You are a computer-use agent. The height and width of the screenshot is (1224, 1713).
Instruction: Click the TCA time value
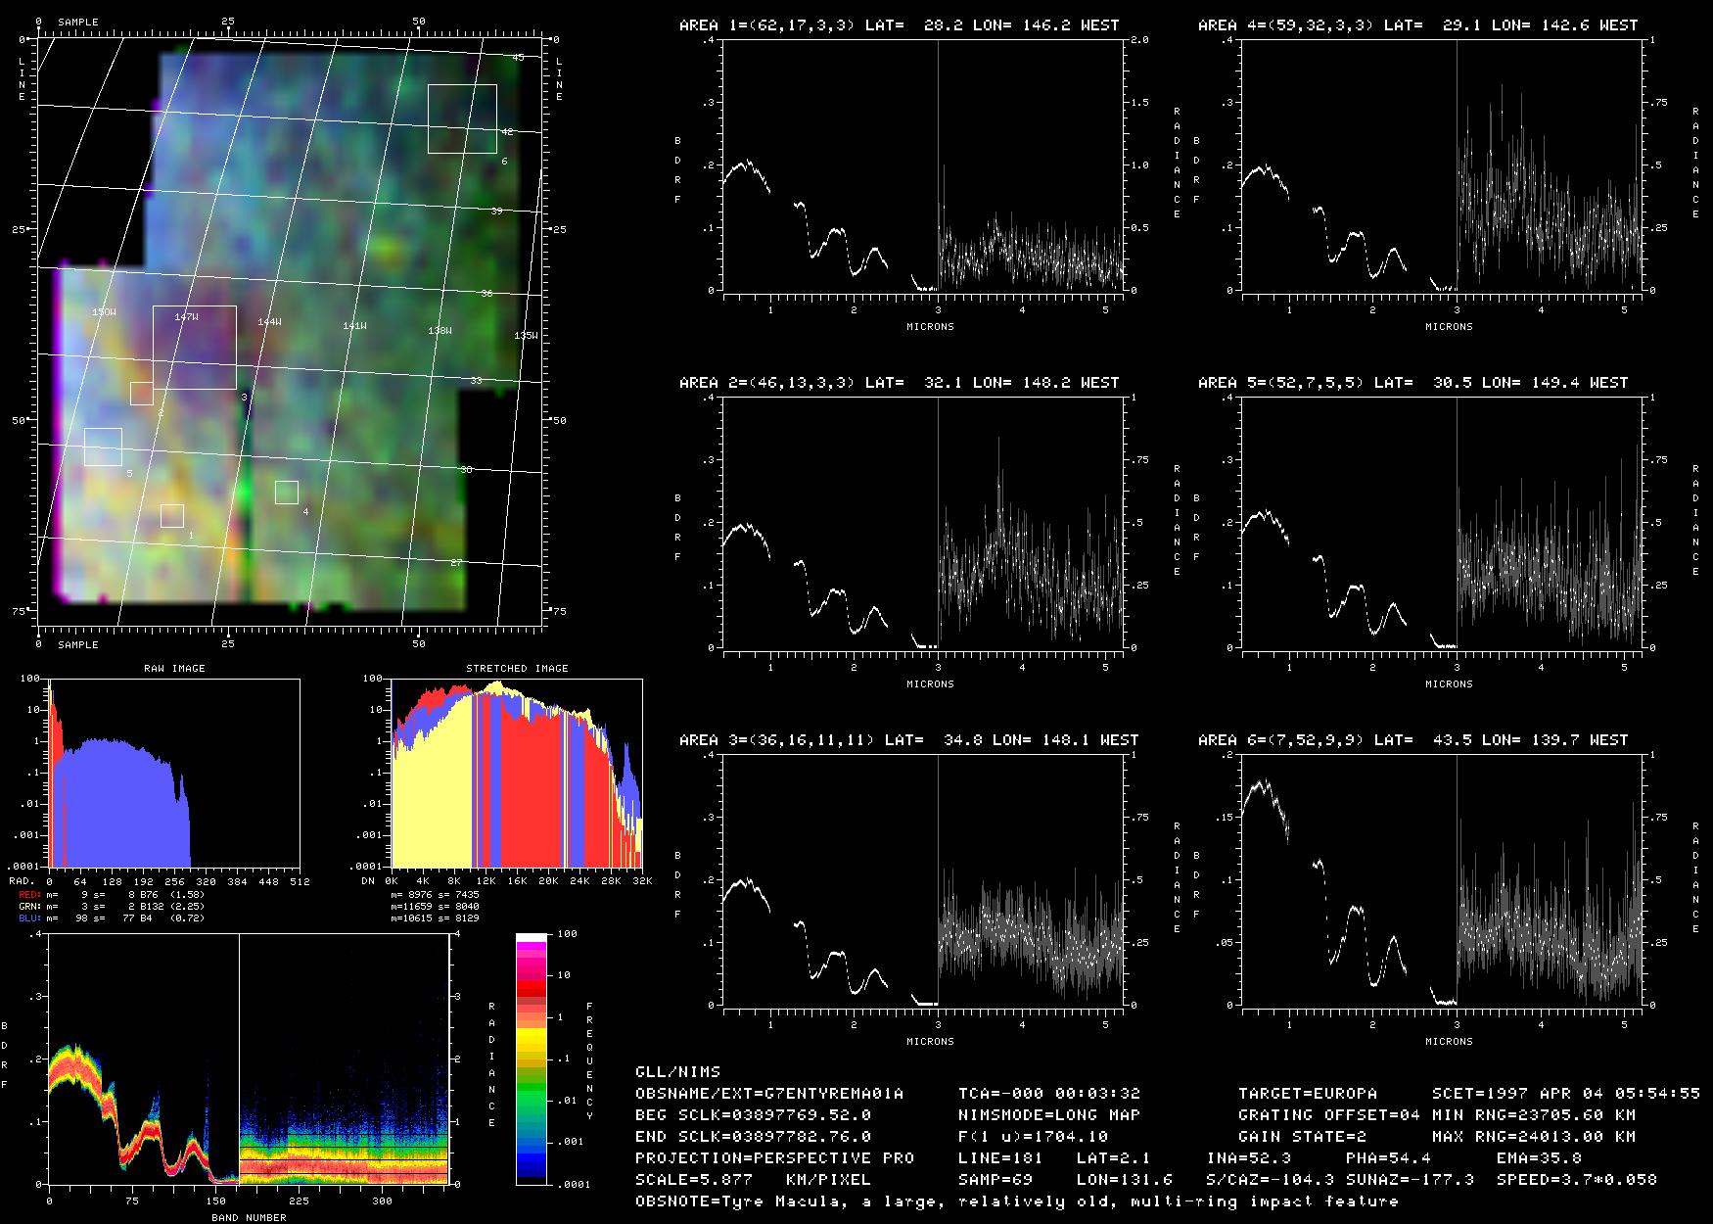[1049, 1094]
